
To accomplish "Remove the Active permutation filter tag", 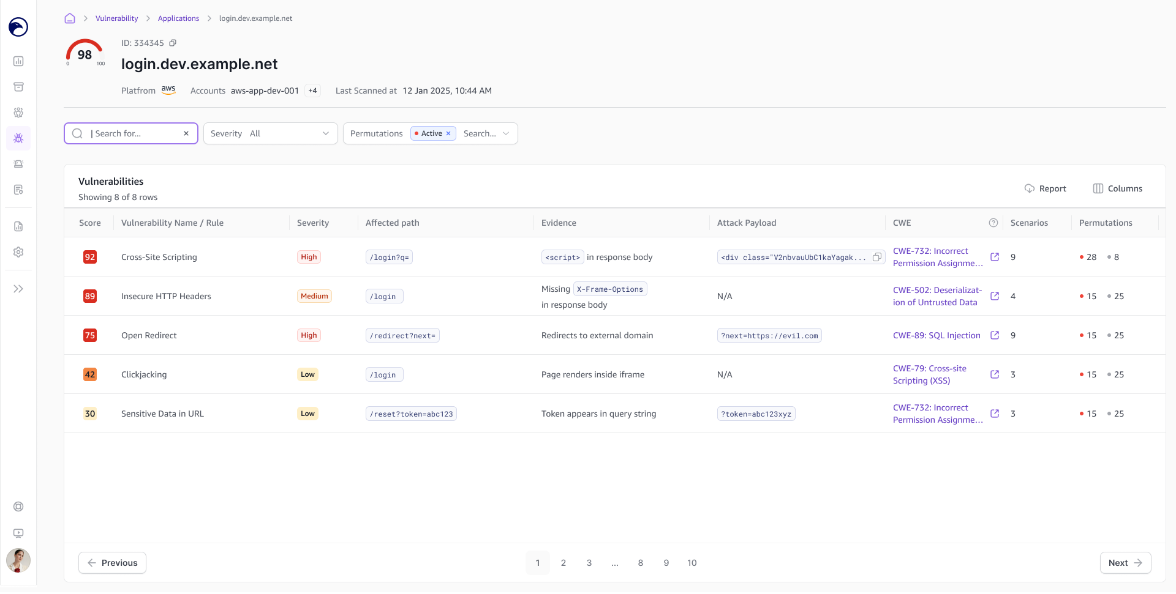I will click(x=448, y=133).
